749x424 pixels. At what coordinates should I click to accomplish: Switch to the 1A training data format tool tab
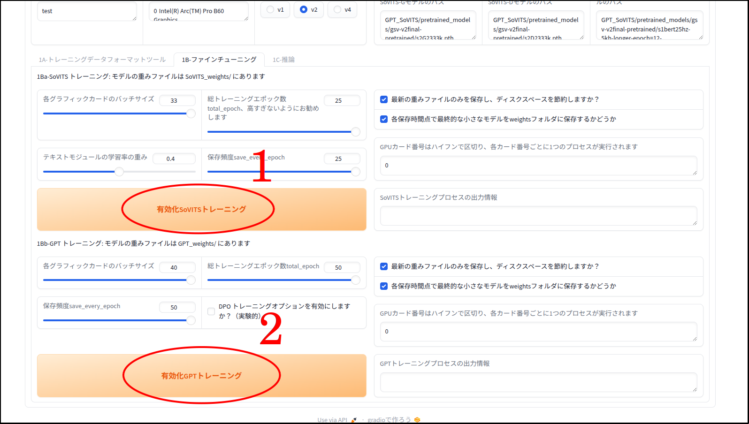click(x=102, y=60)
